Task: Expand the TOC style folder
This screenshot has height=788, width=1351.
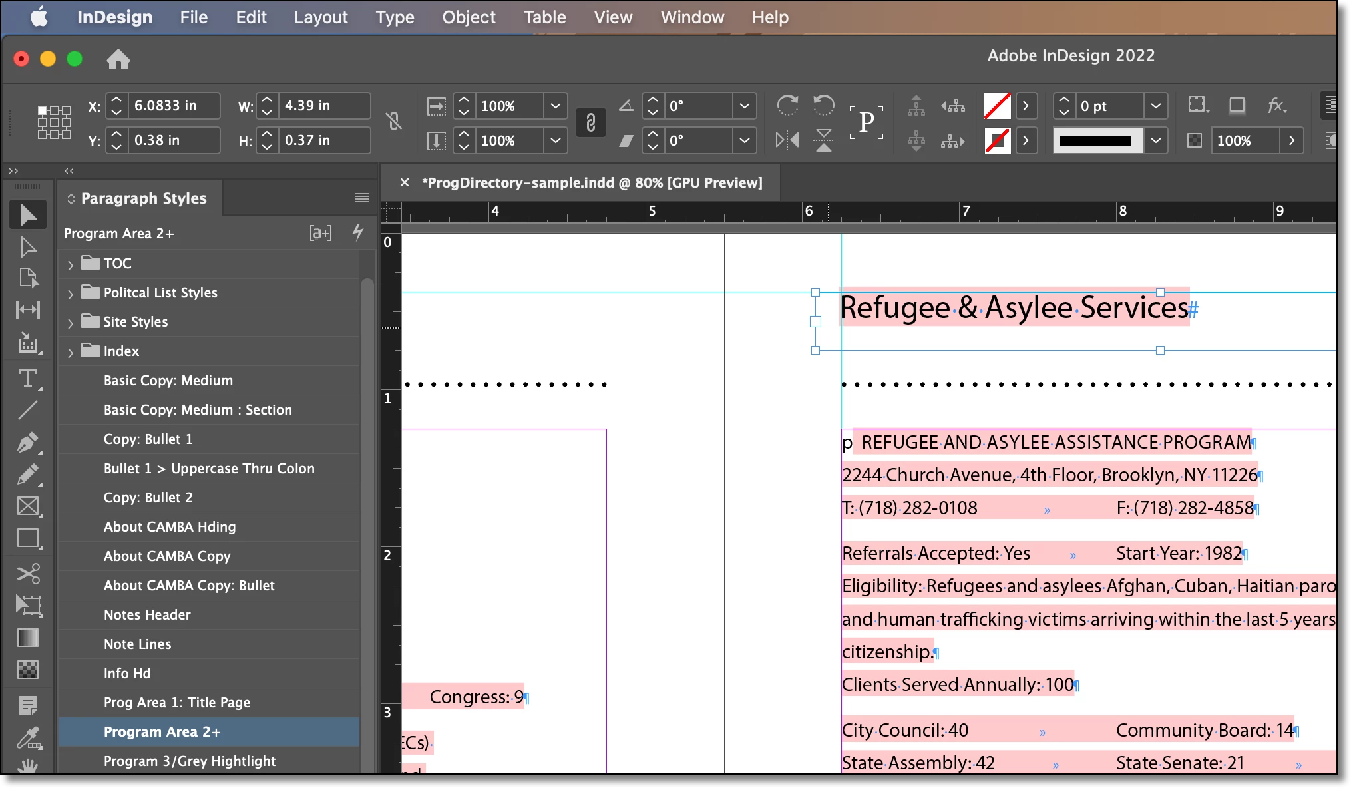Action: [x=71, y=264]
